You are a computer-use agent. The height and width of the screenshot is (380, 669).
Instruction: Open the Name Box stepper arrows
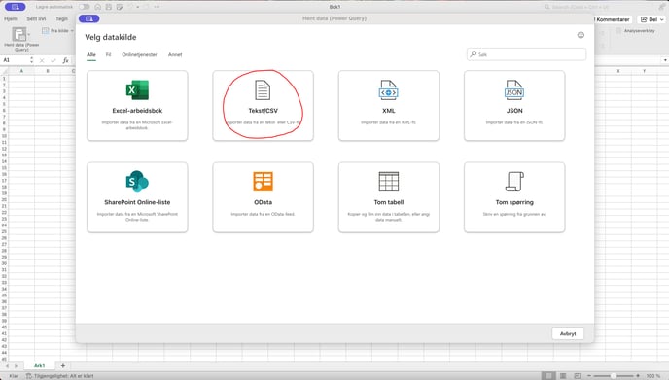(x=31, y=60)
